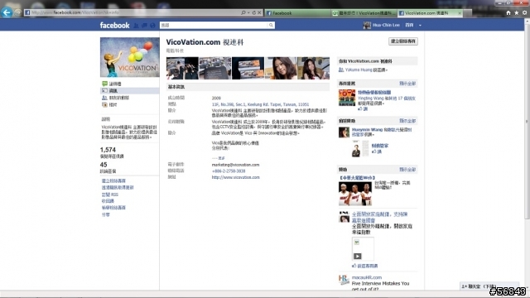This screenshot has width=530, height=298.
Task: Click the Photos icon in left sidebar
Action: click(x=105, y=105)
